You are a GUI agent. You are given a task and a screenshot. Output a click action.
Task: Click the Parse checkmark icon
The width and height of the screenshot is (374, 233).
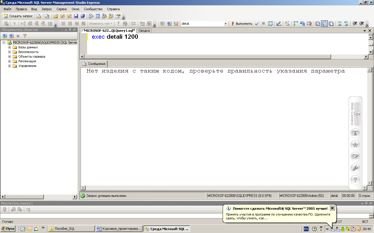(x=257, y=24)
